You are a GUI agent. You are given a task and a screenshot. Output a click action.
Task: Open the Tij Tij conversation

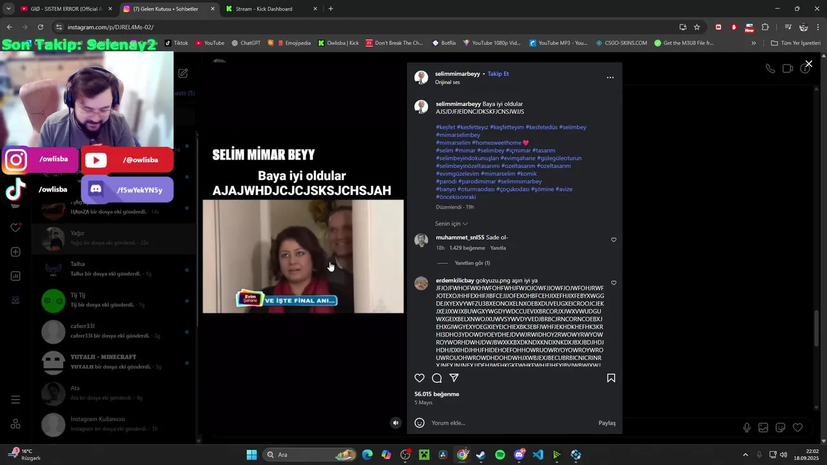pos(114,300)
